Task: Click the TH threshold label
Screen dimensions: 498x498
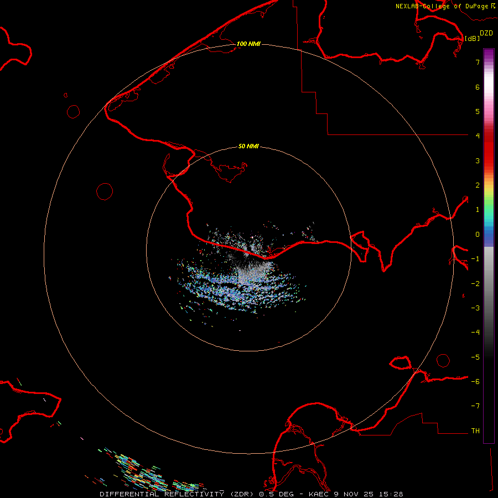Action: (475, 431)
